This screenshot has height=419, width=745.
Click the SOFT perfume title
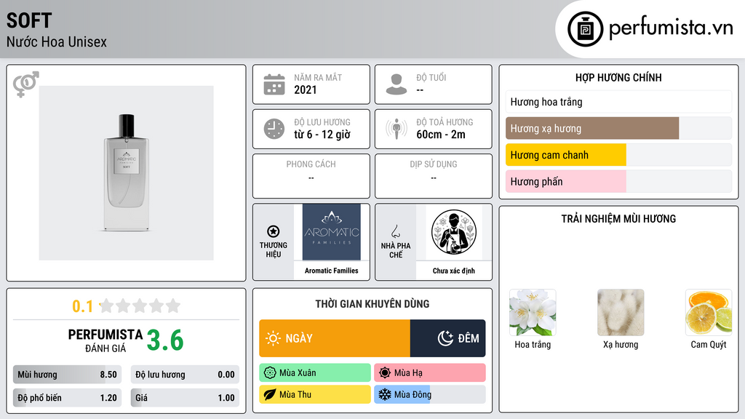29,20
